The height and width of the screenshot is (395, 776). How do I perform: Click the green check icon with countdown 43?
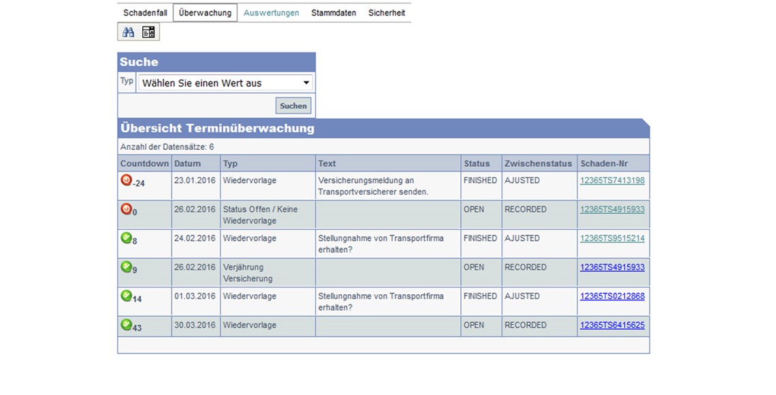click(x=126, y=325)
